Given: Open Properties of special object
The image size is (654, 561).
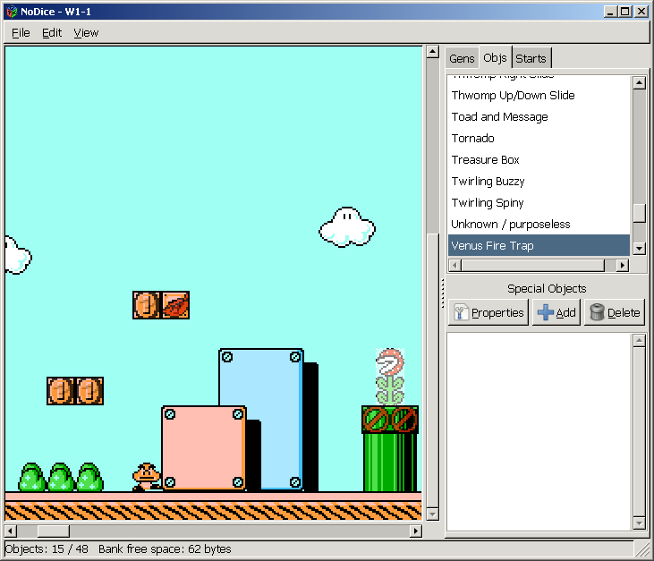Looking at the screenshot, I should 488,312.
